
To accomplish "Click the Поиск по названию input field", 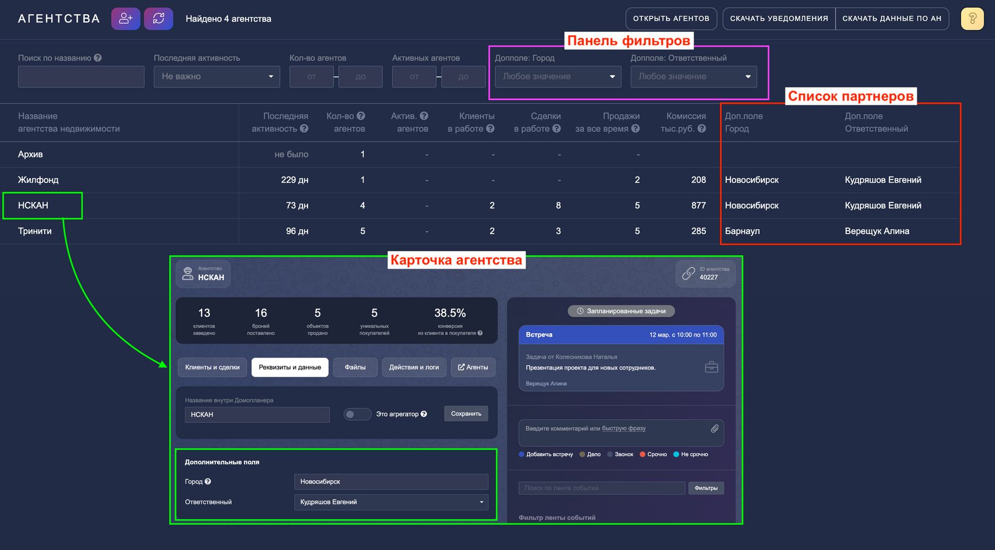I will tap(81, 76).
